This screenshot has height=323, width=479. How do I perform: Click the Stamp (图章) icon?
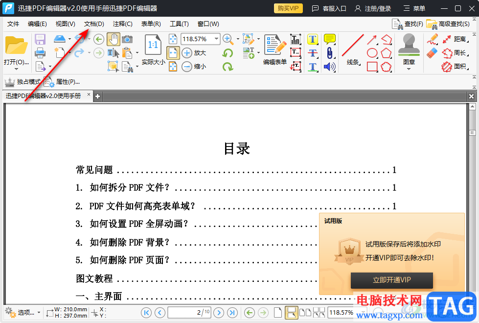tap(409, 45)
